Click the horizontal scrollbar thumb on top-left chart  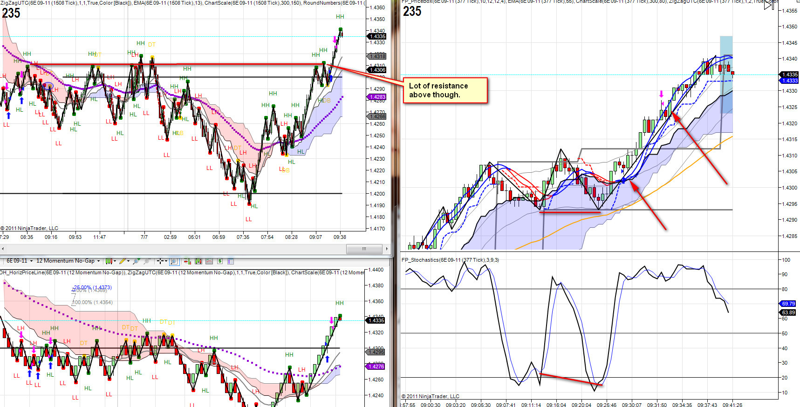tap(364, 249)
